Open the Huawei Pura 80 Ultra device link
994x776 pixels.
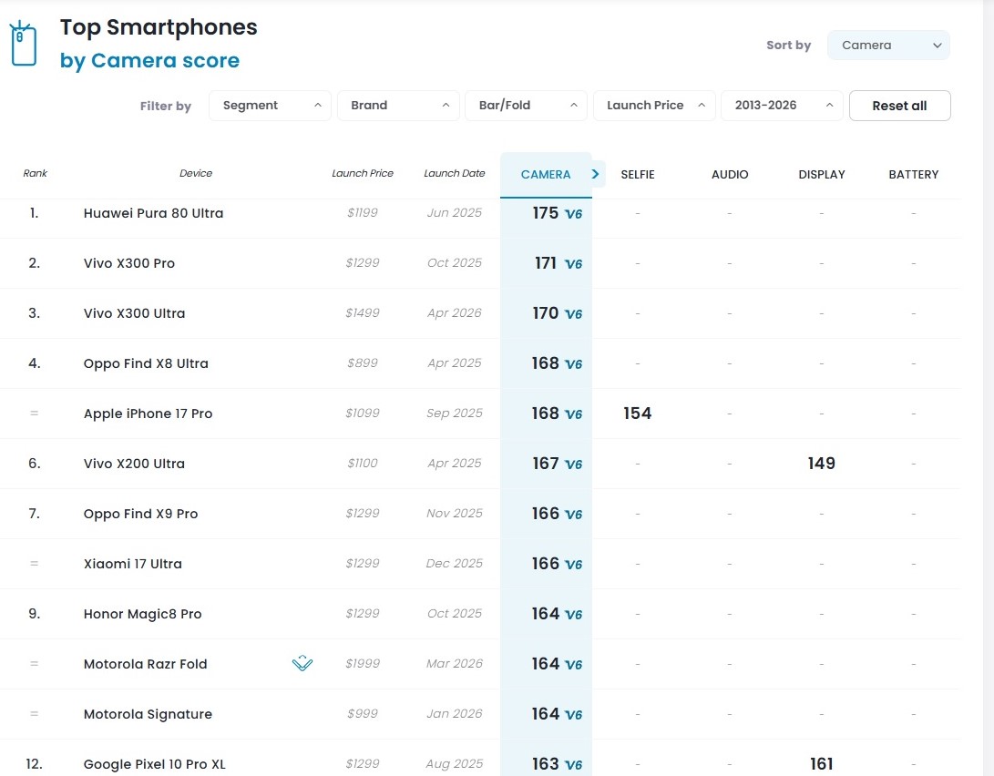click(153, 213)
